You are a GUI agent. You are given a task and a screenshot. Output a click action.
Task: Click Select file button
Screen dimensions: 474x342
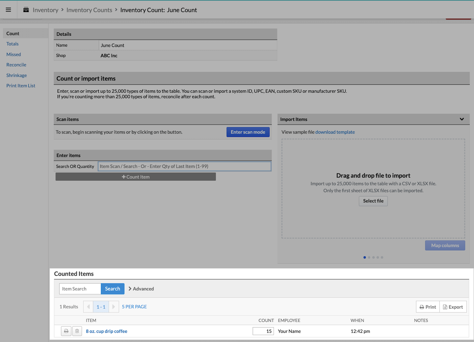click(373, 201)
